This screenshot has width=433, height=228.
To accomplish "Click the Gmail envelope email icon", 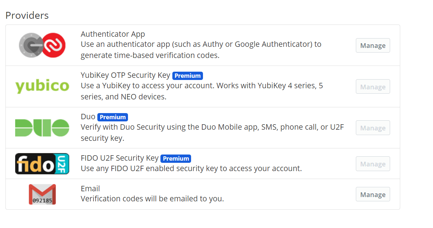I will 42,194.
